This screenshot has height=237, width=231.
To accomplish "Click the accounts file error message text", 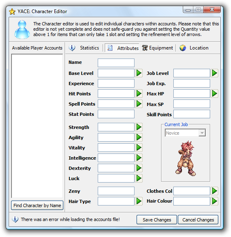I will tap(70, 219).
